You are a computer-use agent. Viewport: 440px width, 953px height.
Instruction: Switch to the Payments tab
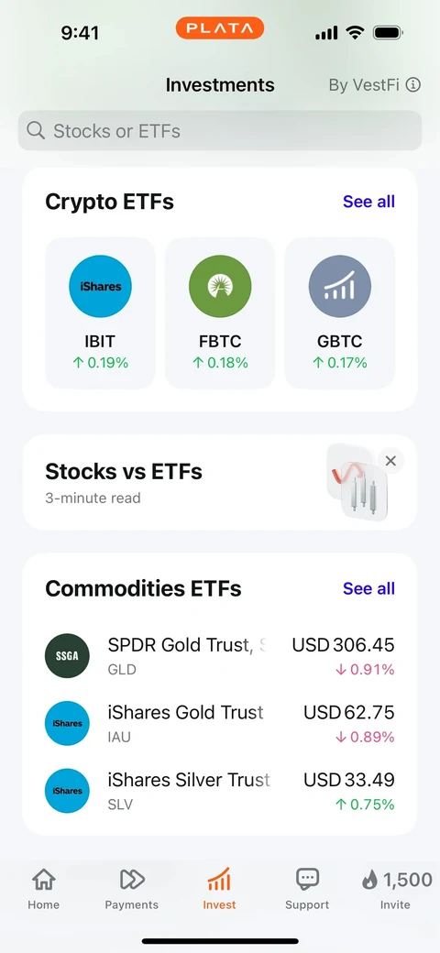click(x=132, y=889)
